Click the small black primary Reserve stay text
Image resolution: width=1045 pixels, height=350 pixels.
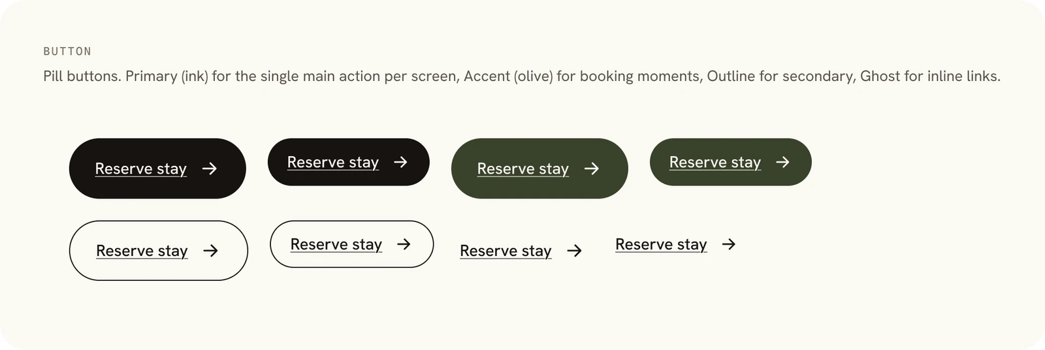click(333, 163)
